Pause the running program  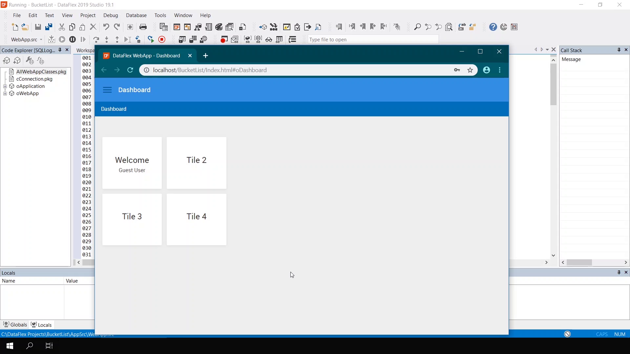(73, 40)
